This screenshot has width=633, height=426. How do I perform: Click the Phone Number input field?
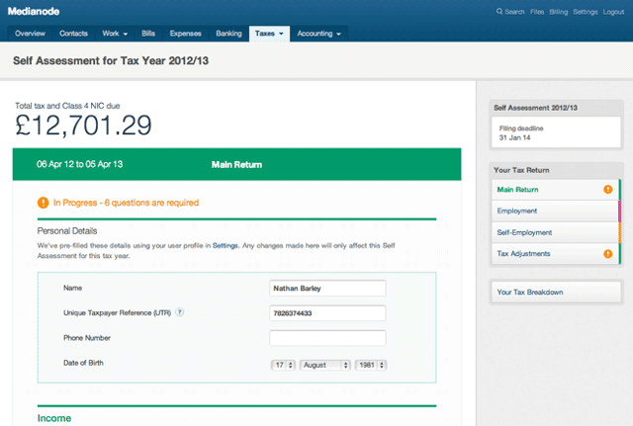[x=327, y=338]
